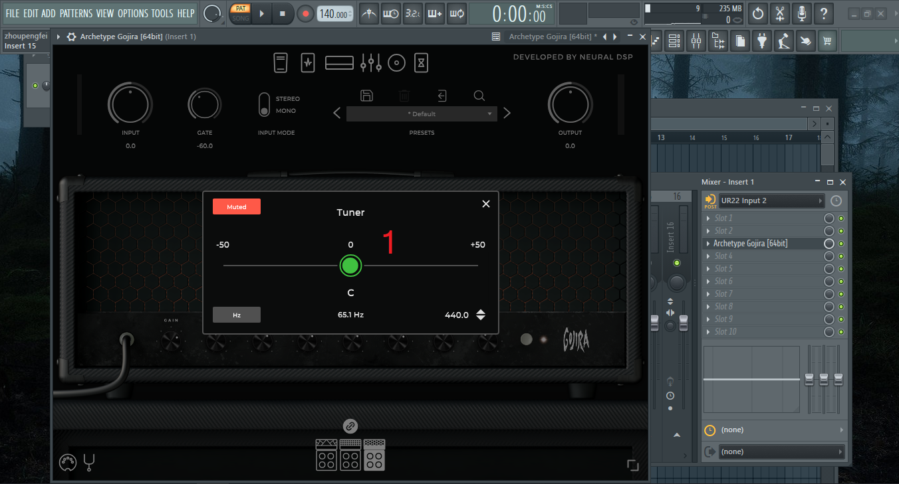This screenshot has width=899, height=484.
Task: Click the undo history circular arrow icon
Action: pos(758,13)
